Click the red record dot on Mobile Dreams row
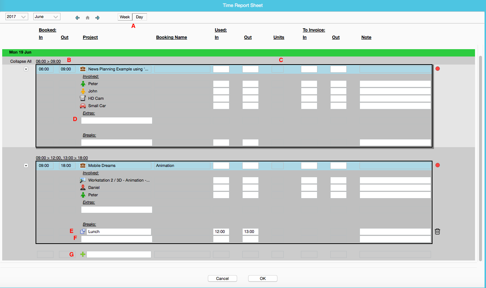Image resolution: width=486 pixels, height=288 pixels. point(438,165)
